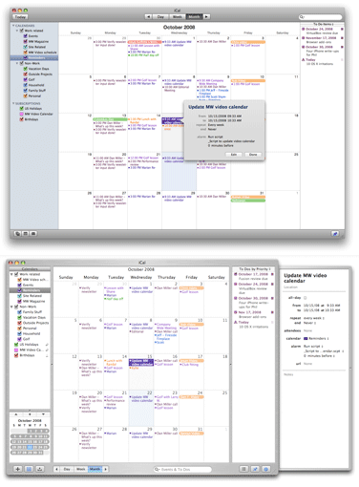
Task: Collapse the Work related group in upper sidebar
Action: (x=17, y=31)
